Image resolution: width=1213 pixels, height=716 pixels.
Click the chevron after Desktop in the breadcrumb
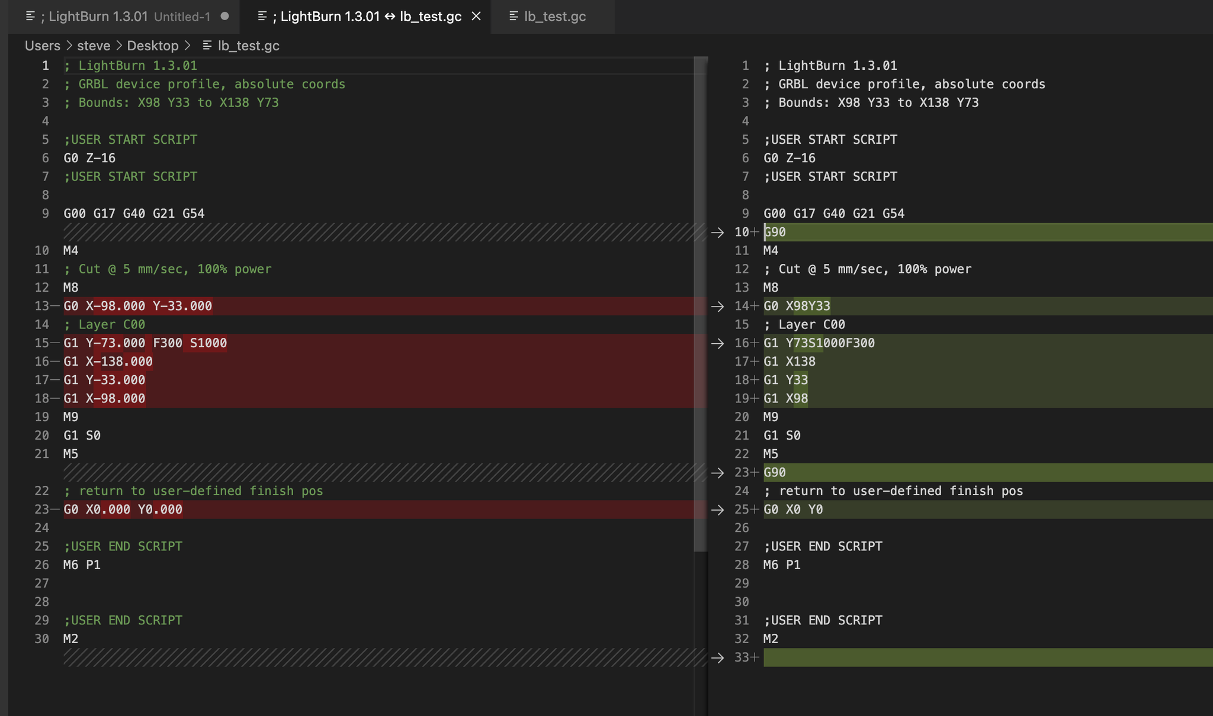pos(188,46)
